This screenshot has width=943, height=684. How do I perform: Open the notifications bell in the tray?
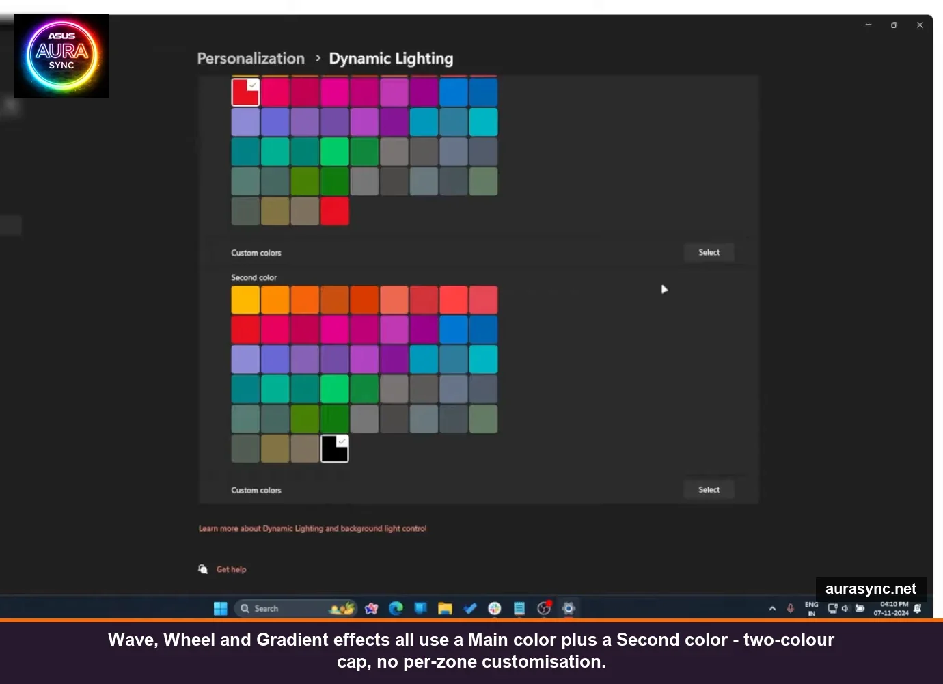pyautogui.click(x=918, y=608)
